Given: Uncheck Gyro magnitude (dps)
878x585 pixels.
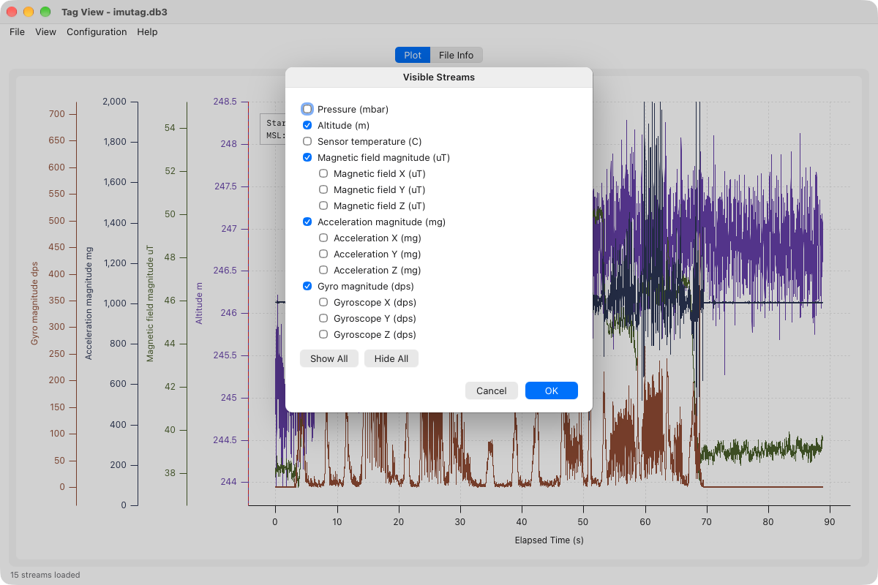Looking at the screenshot, I should click(307, 286).
